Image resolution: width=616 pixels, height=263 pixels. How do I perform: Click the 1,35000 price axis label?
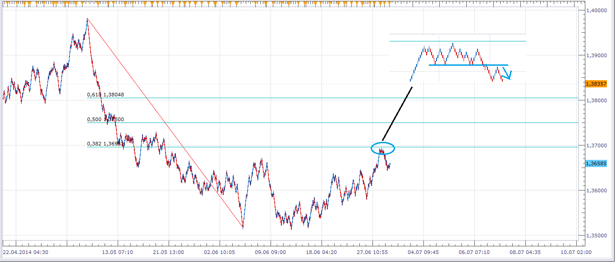tap(596, 236)
